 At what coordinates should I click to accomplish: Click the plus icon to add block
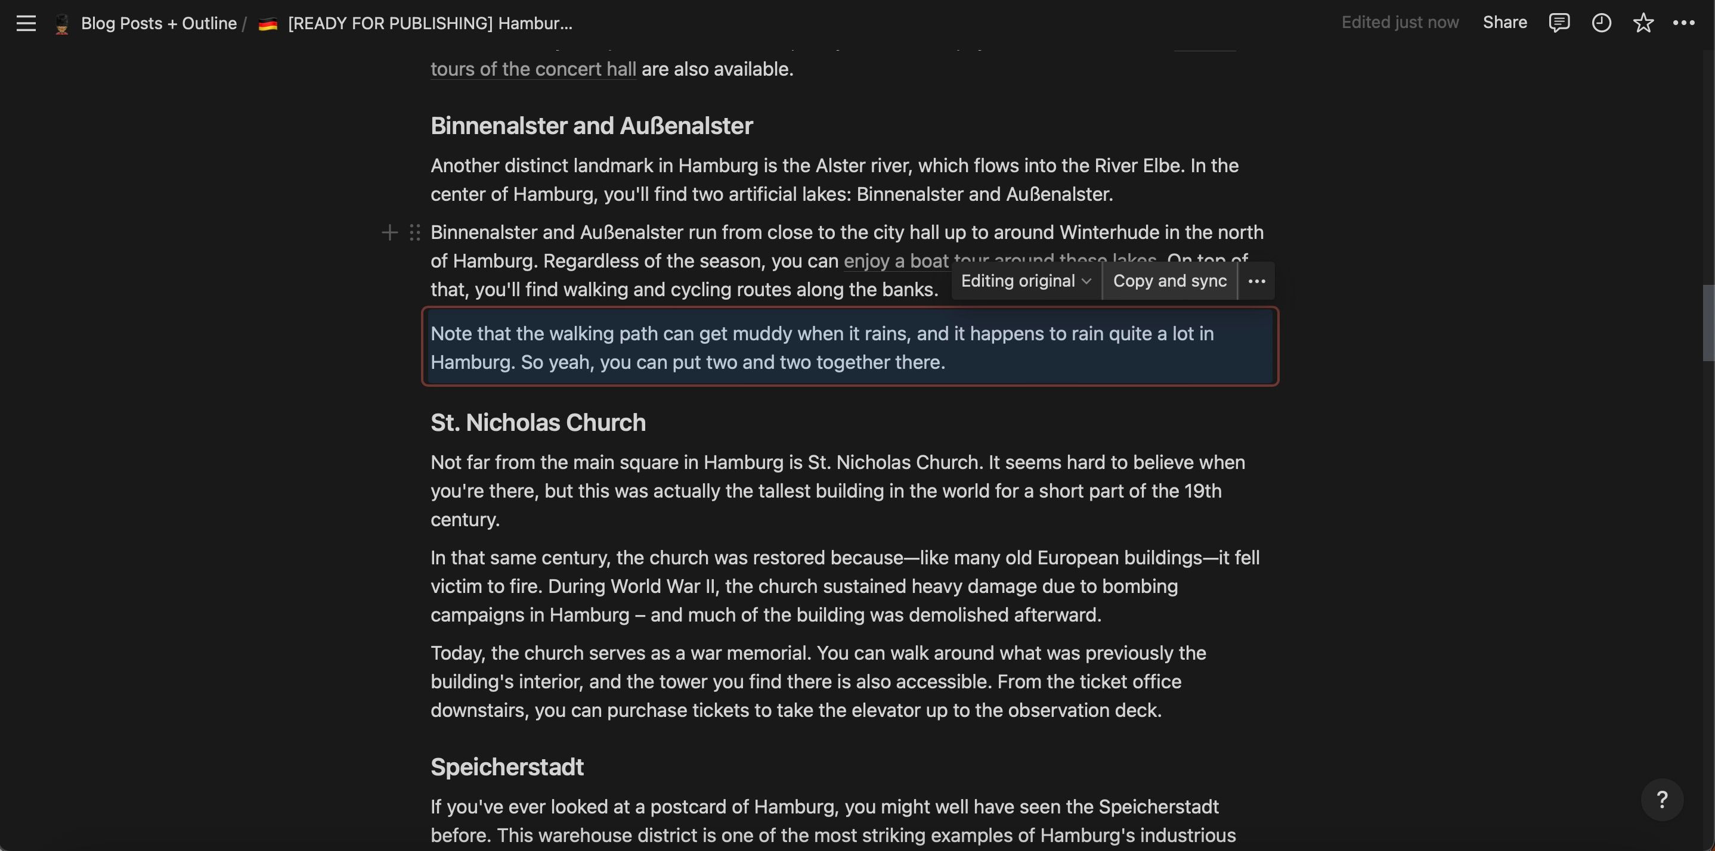[389, 232]
